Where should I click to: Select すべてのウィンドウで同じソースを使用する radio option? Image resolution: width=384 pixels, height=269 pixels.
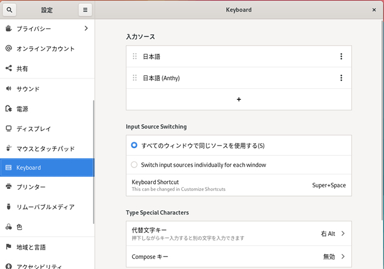tap(135, 145)
